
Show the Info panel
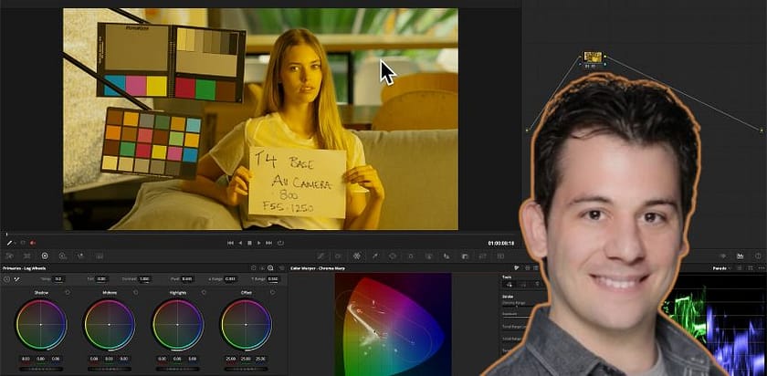pyautogui.click(x=758, y=256)
